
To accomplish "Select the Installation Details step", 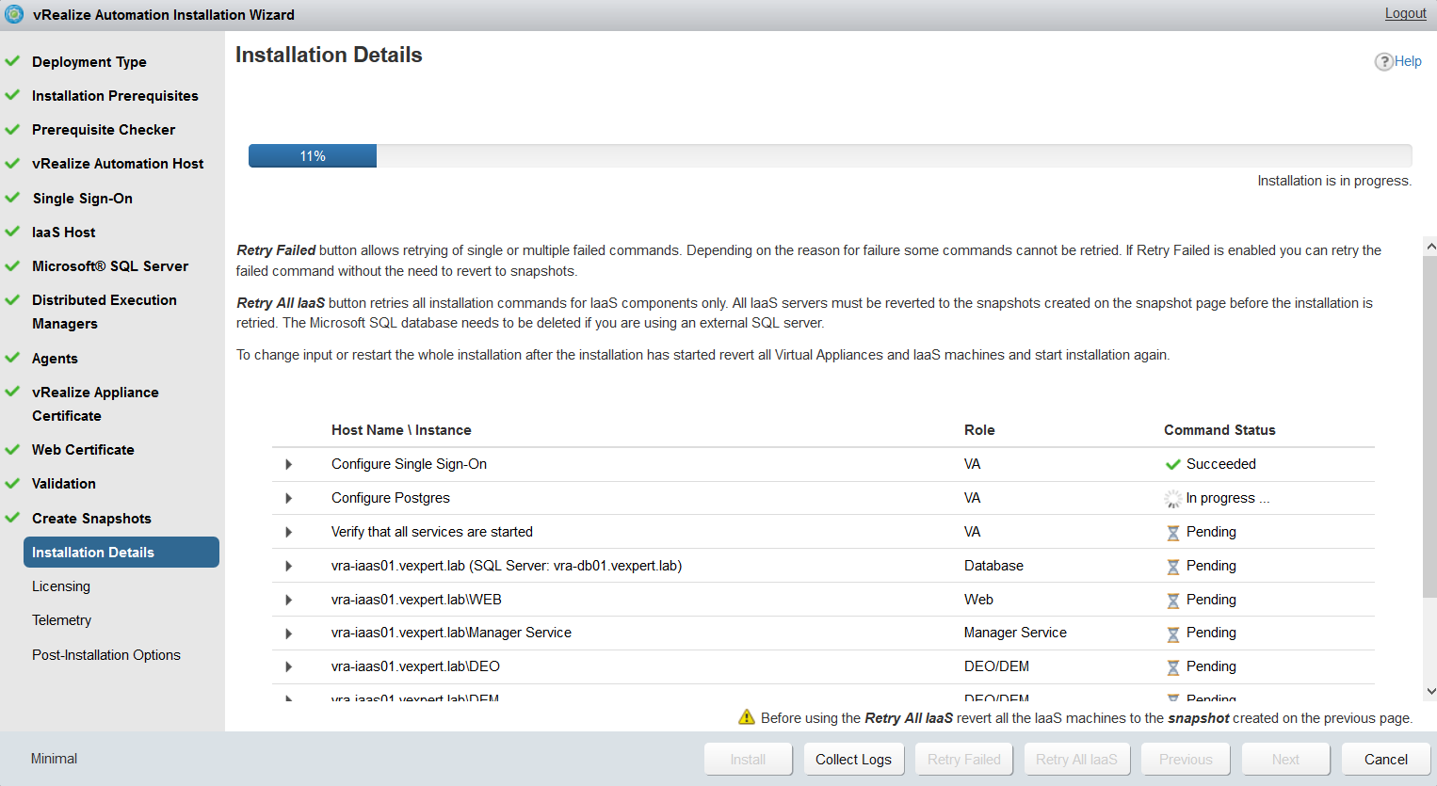I will tap(121, 553).
